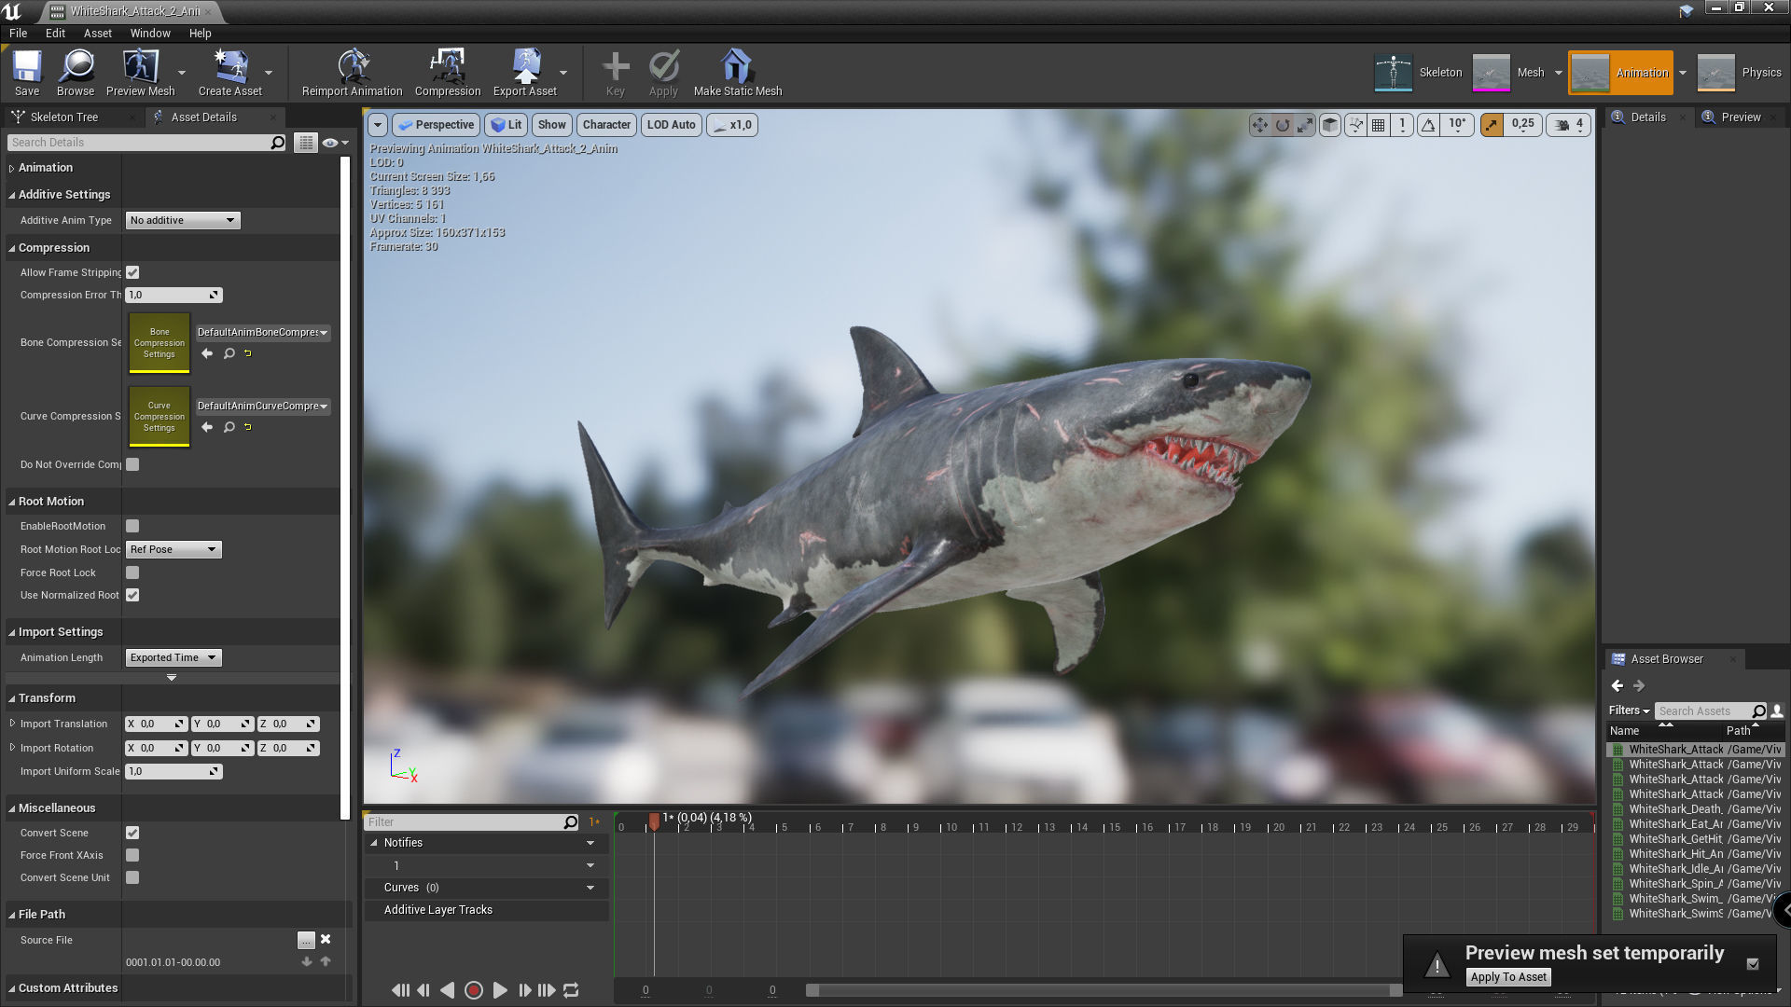Open Bone Compression Settings asset dropdown
Screen dimensions: 1791x1007
pyautogui.click(x=262, y=332)
